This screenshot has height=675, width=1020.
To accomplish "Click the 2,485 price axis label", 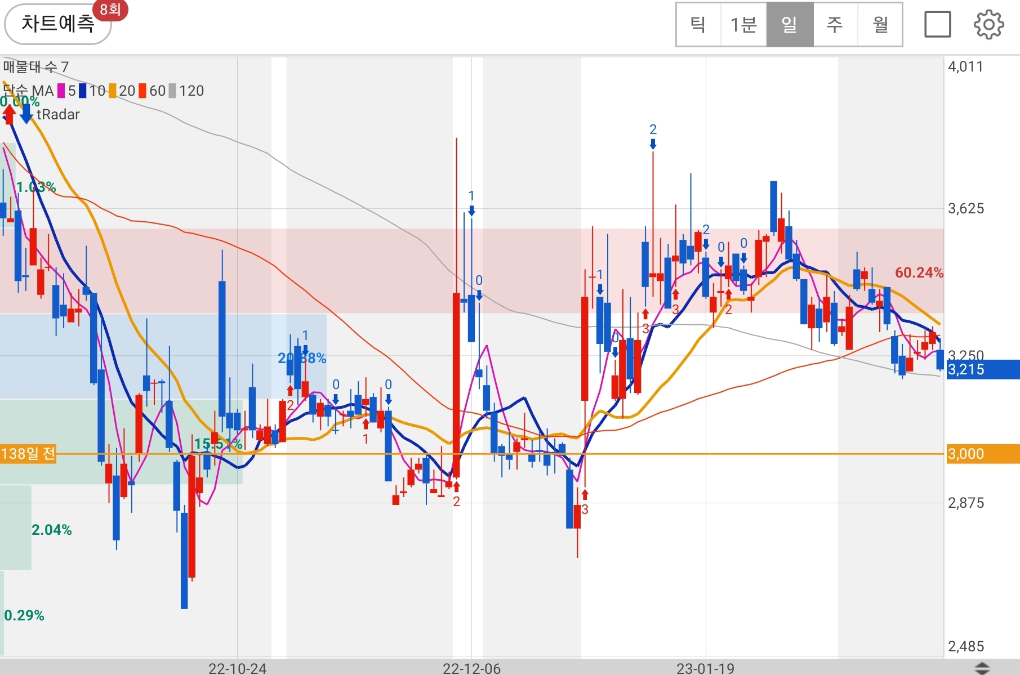I will click(966, 646).
